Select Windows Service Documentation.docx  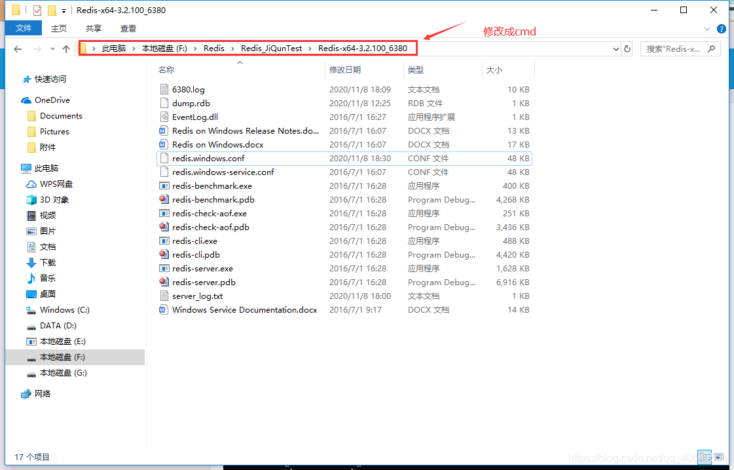pos(244,310)
